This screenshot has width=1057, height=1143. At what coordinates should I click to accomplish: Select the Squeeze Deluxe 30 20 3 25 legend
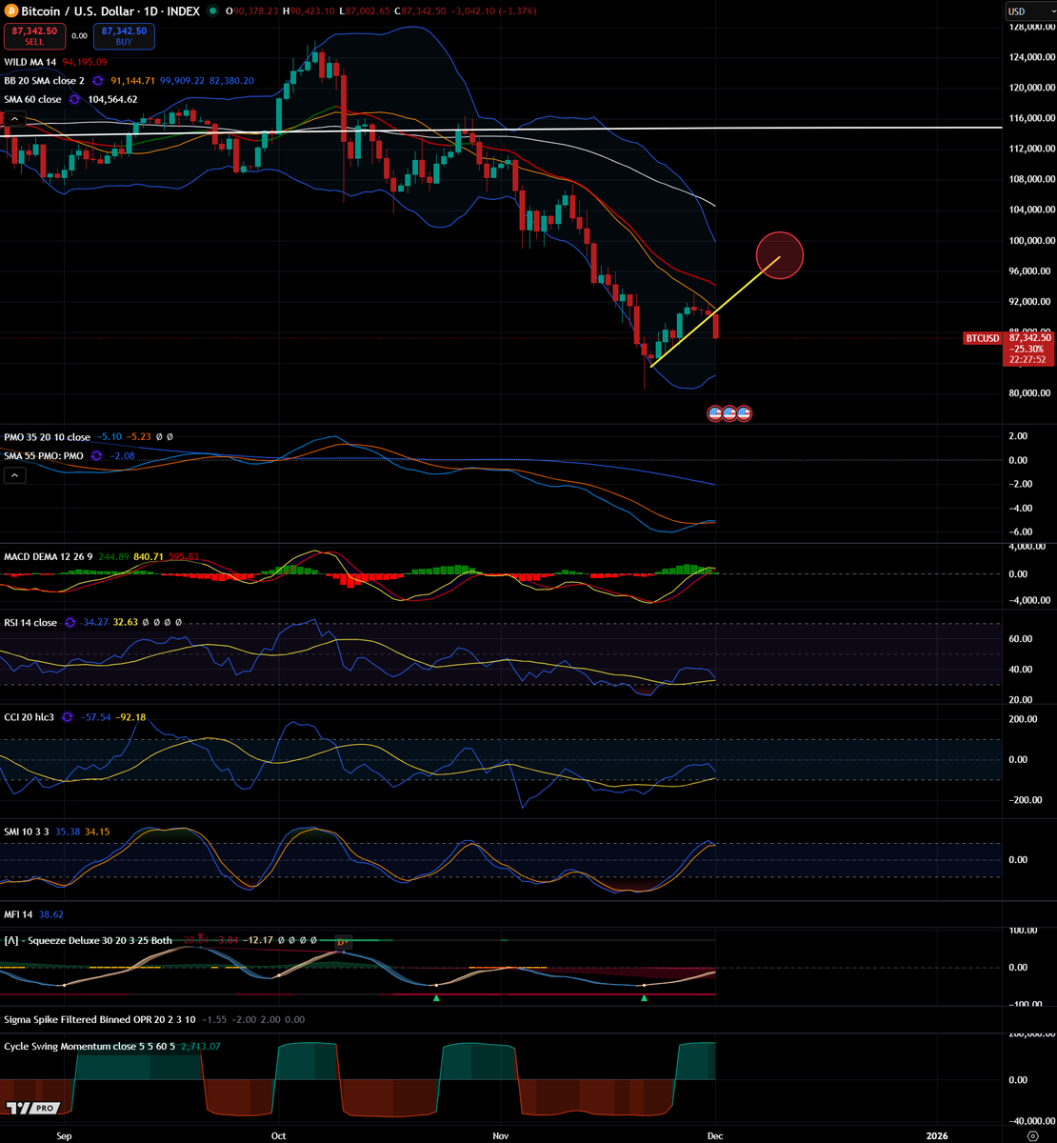pyautogui.click(x=88, y=941)
